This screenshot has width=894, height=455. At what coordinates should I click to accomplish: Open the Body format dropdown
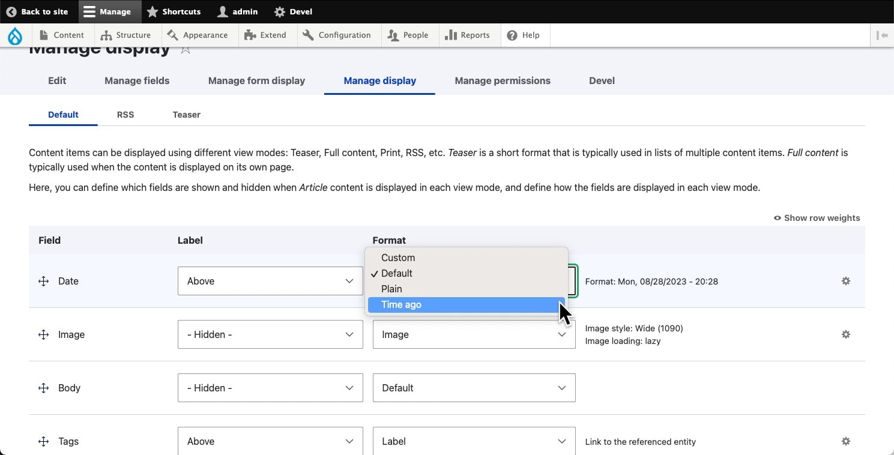pyautogui.click(x=474, y=388)
